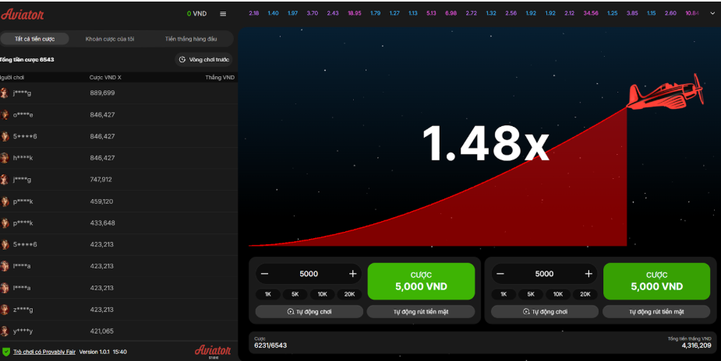
Task: Click the 1.48x current multiplier display
Action: pos(486,143)
